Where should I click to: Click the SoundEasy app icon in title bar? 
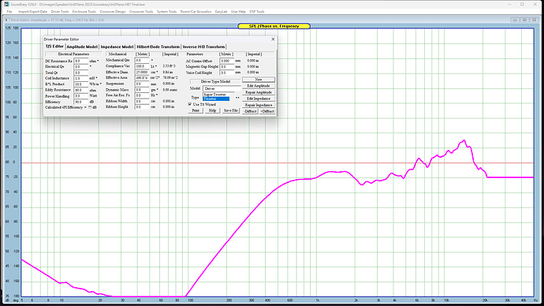(6, 4)
